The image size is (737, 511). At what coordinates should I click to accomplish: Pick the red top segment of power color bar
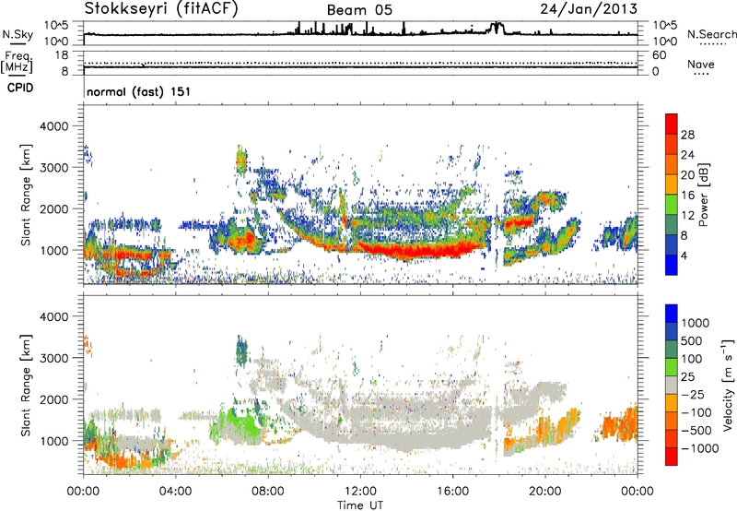(x=672, y=124)
